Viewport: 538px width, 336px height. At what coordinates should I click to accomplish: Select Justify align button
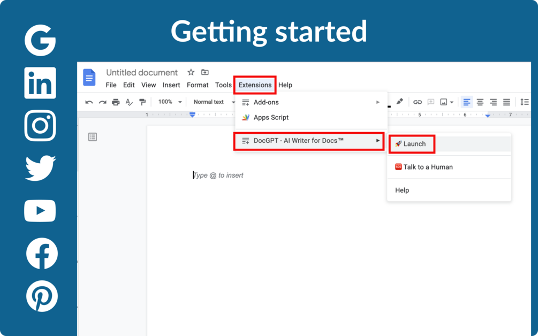point(506,102)
